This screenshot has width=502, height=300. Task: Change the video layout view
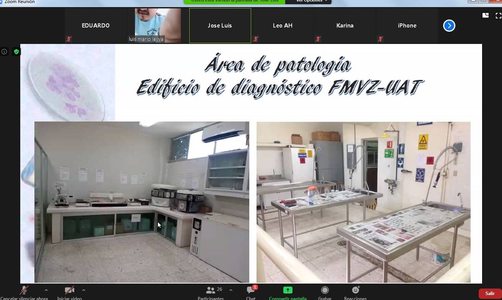click(x=486, y=16)
